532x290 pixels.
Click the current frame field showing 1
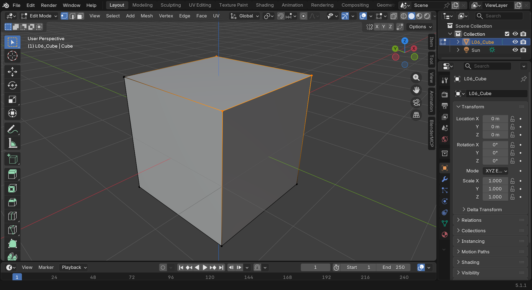pos(315,267)
